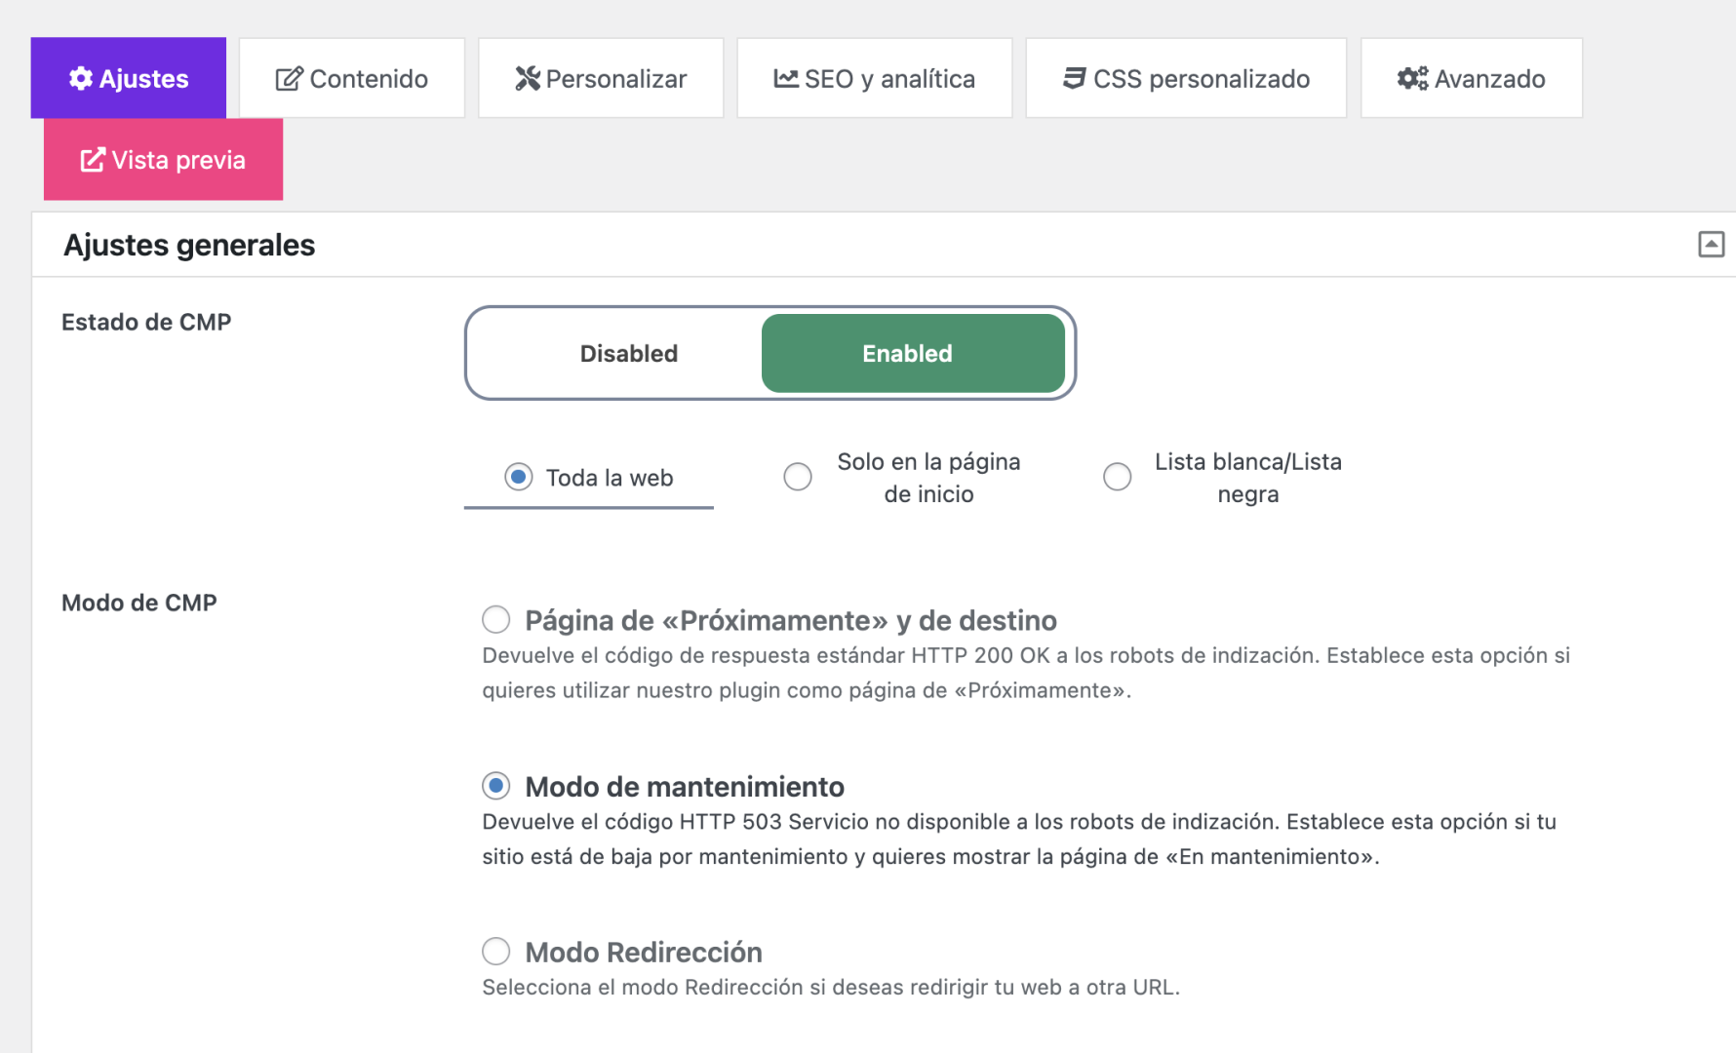The image size is (1736, 1053).
Task: Click the gear icon on Ajustes tab
Action: [81, 78]
